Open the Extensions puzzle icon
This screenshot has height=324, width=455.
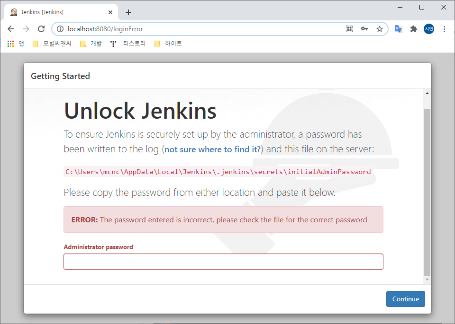pyautogui.click(x=413, y=29)
